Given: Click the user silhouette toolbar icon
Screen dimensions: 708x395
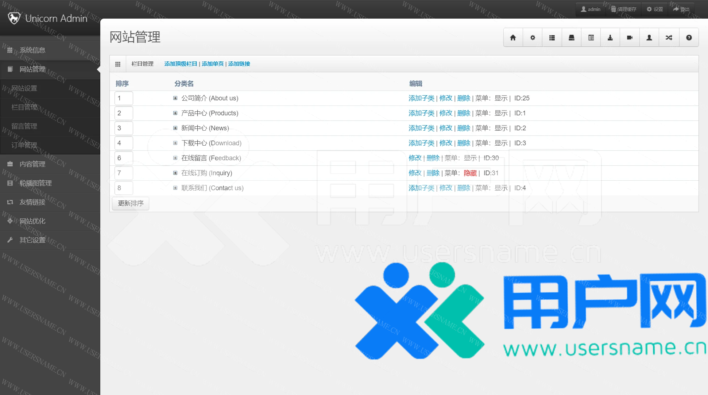Looking at the screenshot, I should 649,38.
